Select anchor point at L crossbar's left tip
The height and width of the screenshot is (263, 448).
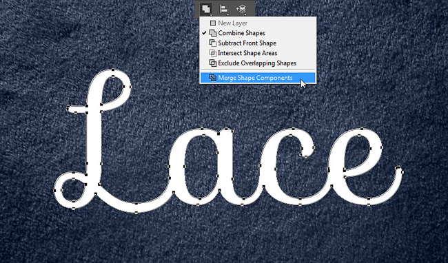68,108
